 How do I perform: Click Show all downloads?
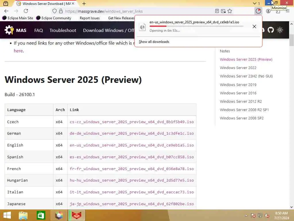click(154, 42)
